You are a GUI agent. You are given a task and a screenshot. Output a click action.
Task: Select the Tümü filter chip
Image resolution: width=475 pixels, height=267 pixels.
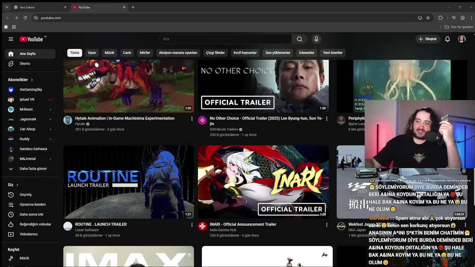(75, 53)
